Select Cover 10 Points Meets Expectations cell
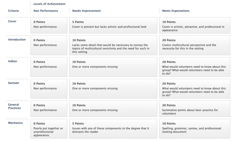This screenshot has height=142, width=237. [x=197, y=26]
